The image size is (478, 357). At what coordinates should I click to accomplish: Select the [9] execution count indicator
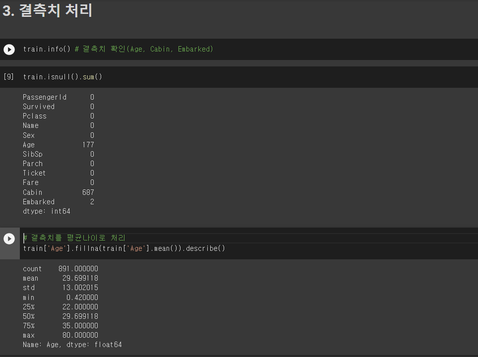coord(8,77)
